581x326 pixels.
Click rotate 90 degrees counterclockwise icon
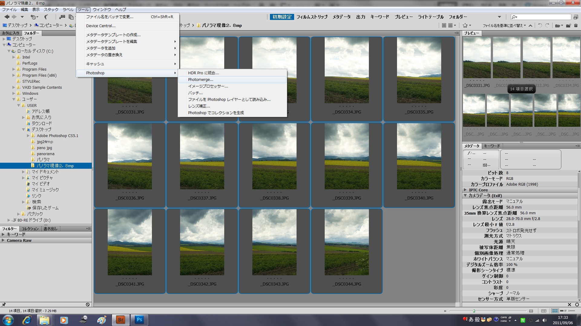pyautogui.click(x=540, y=25)
